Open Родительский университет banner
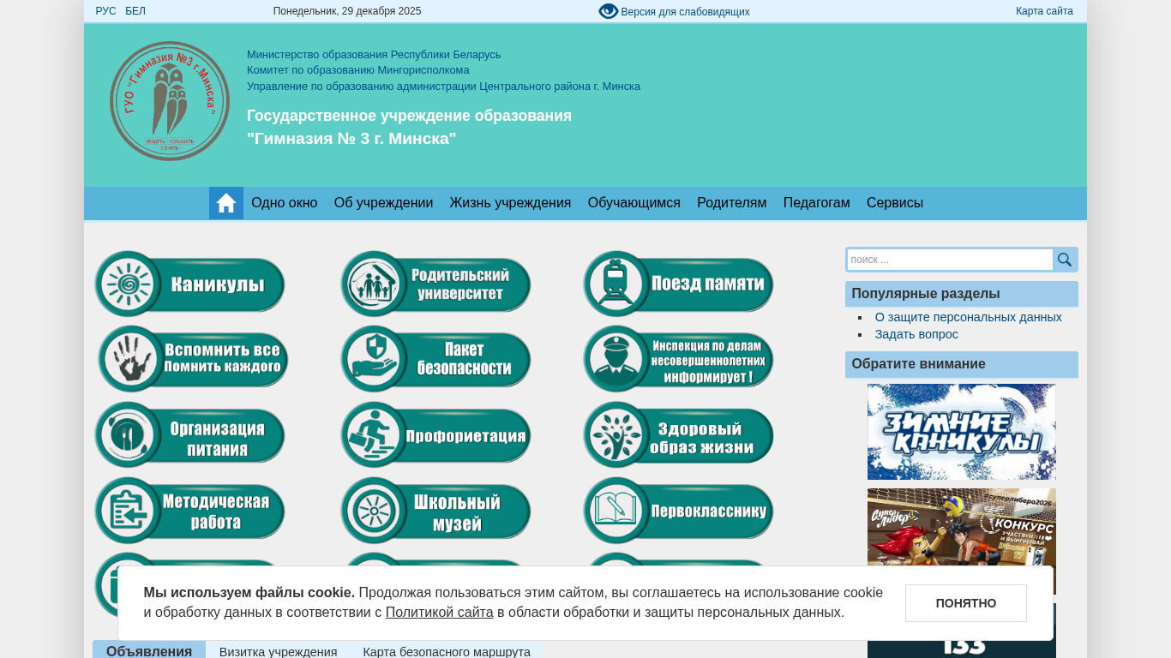1171x658 pixels. pyautogui.click(x=435, y=284)
